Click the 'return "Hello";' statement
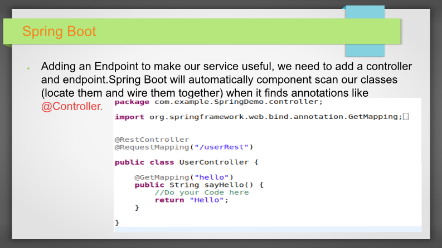Screen dimensions: 442x248 [191, 200]
